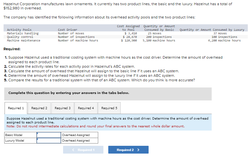252x162 pixels.
Task: Click Overhead Assigned label in Basic Model row
Action: pyautogui.click(x=76, y=135)
